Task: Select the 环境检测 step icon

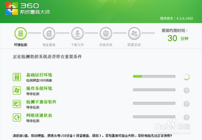Action: tap(21, 33)
